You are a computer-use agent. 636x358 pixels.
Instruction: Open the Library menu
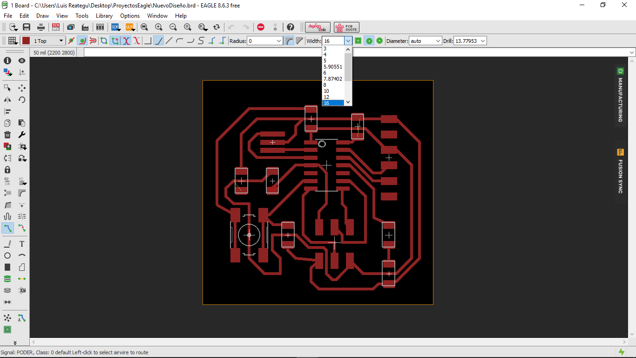click(104, 16)
